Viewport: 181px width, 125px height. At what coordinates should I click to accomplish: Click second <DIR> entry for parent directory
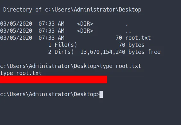pos(85,31)
